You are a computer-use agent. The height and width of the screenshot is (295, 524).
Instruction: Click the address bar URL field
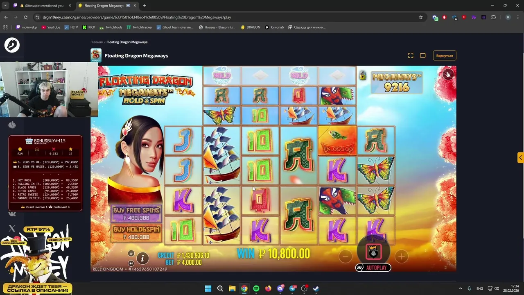click(x=229, y=17)
